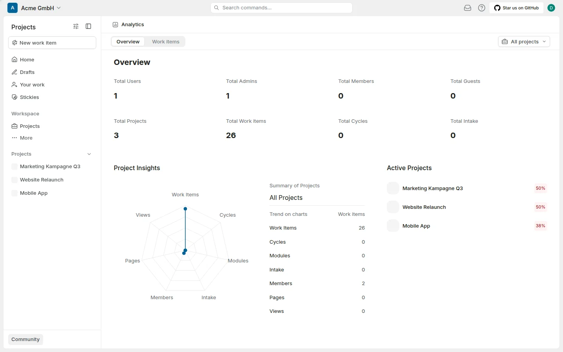
Task: Click the magnifier icon in search bar
Action: 217,8
